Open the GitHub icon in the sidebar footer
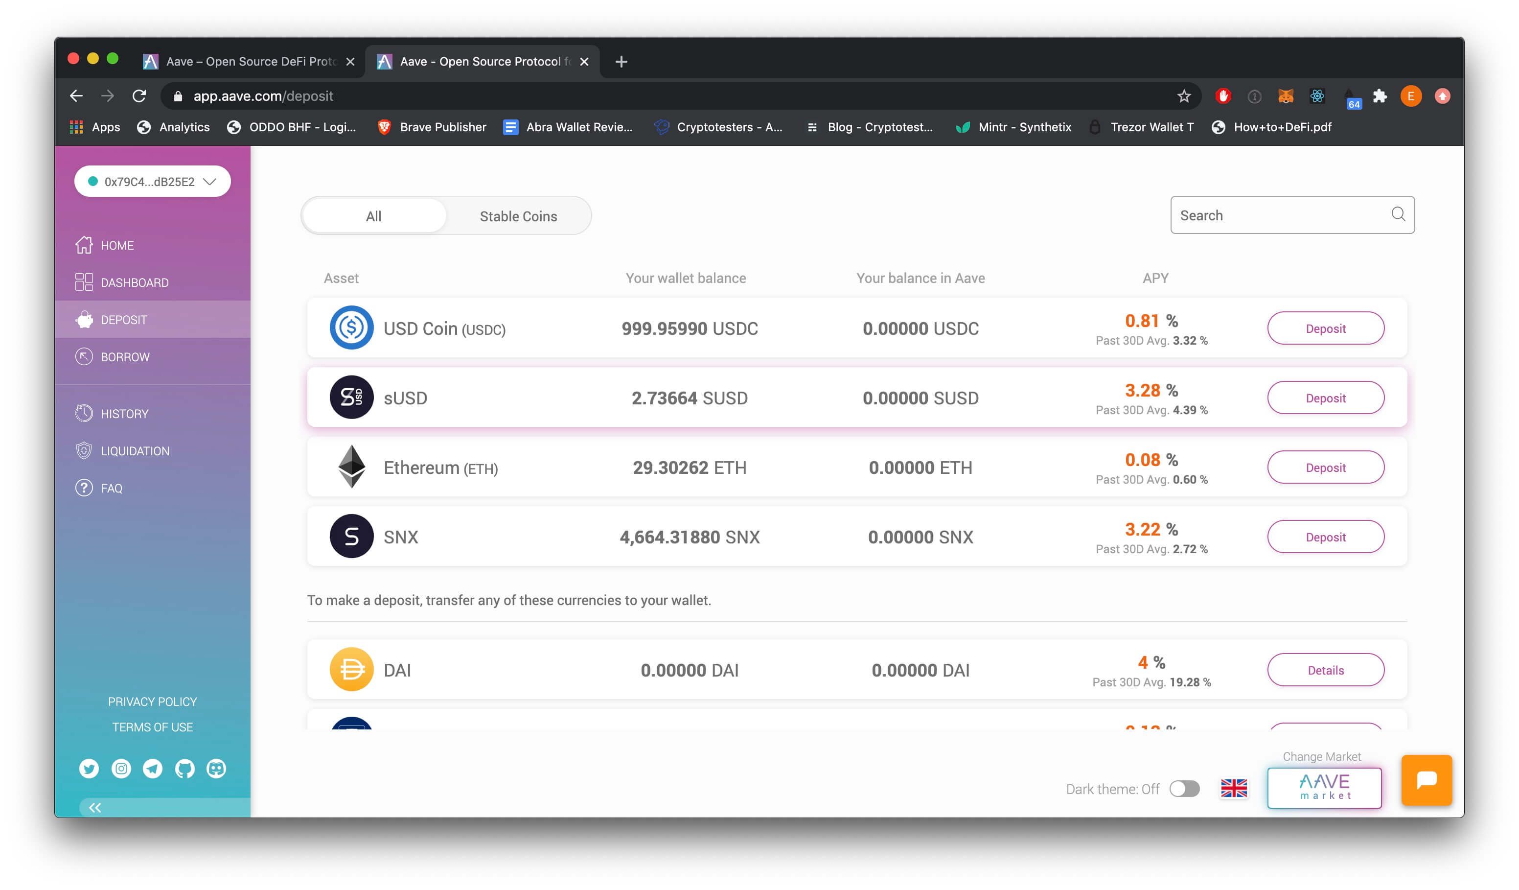 (x=184, y=768)
